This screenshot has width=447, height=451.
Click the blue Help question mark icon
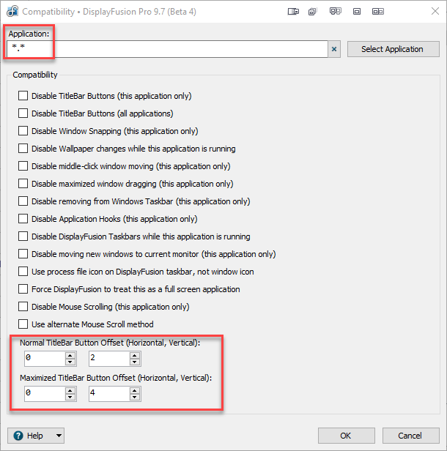point(18,436)
